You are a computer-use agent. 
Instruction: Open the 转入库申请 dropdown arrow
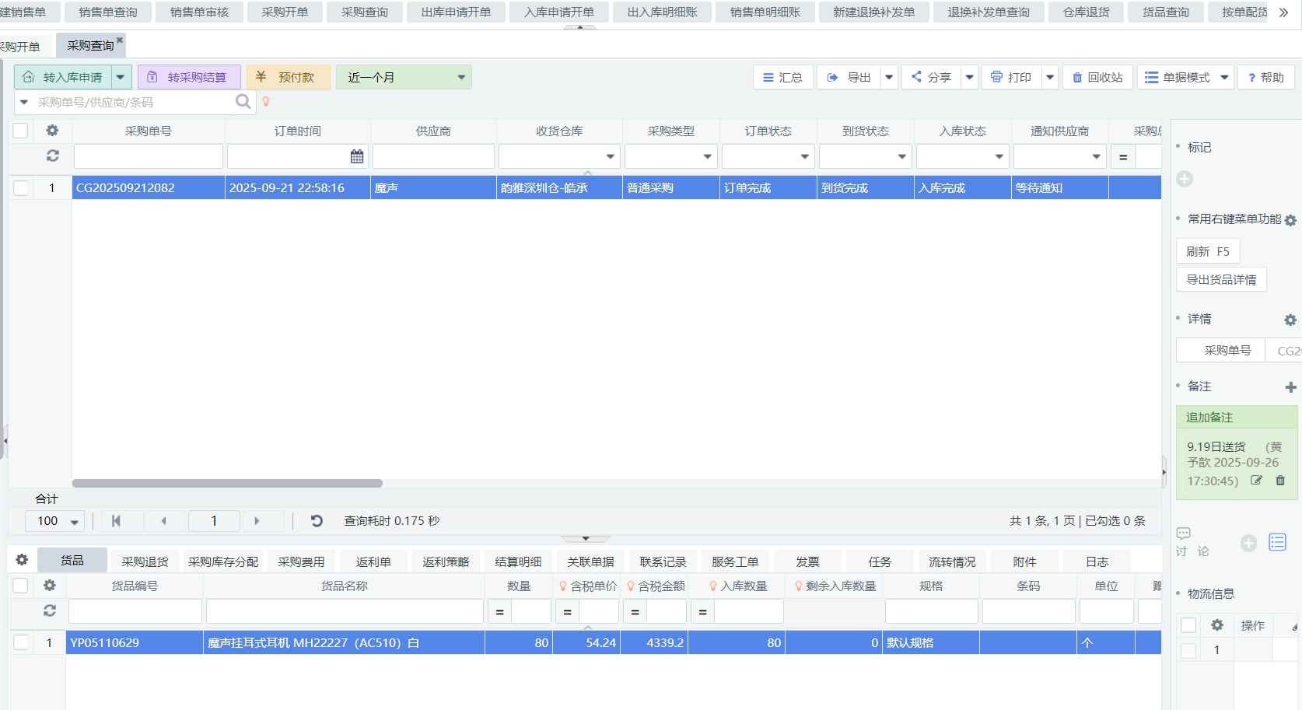[x=121, y=77]
